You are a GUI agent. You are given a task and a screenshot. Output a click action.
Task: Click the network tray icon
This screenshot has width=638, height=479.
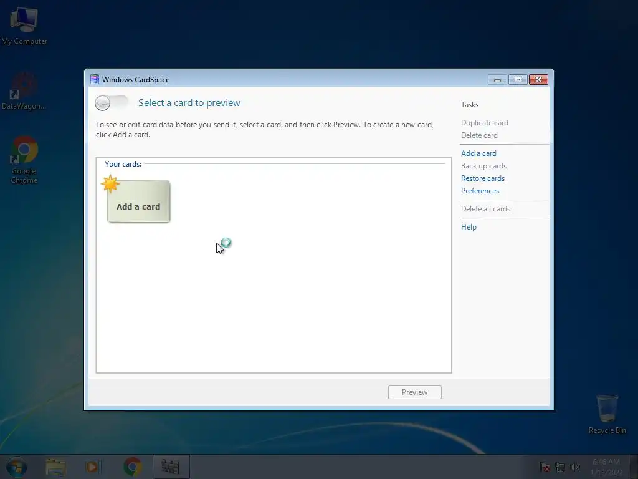point(560,467)
